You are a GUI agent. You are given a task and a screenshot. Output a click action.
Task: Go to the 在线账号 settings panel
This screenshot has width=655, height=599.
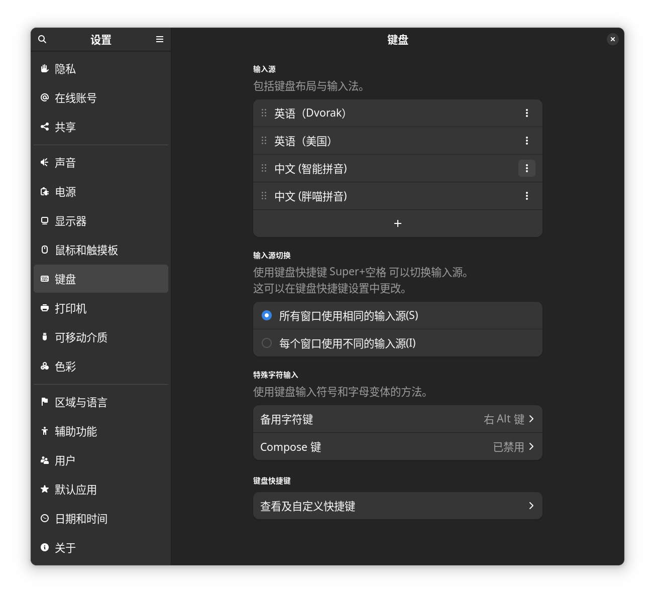pyautogui.click(x=101, y=98)
